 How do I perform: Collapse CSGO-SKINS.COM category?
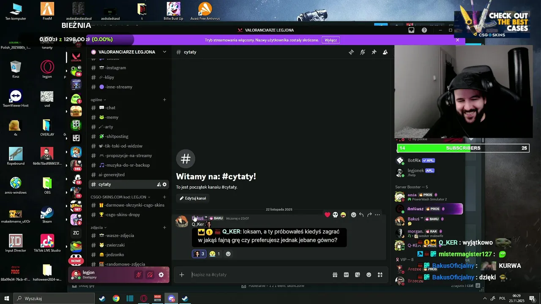[120, 197]
